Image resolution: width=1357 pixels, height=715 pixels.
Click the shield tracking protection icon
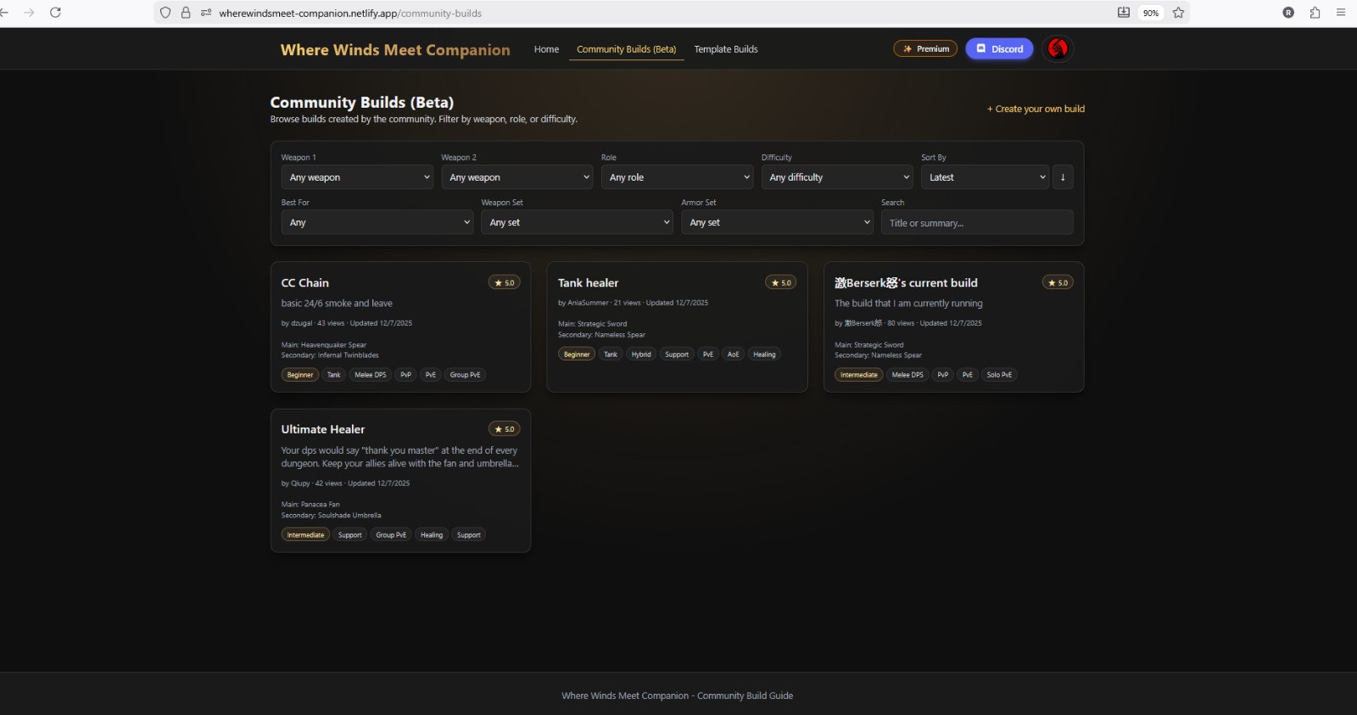(x=165, y=13)
